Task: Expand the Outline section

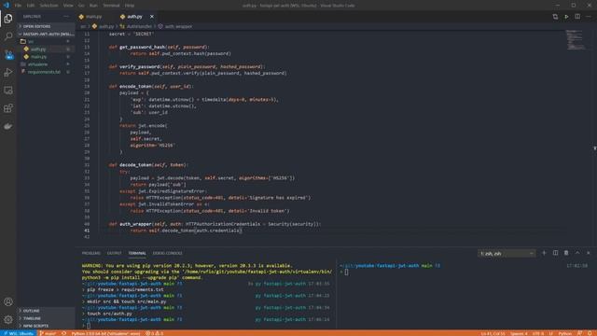Action: click(46, 311)
